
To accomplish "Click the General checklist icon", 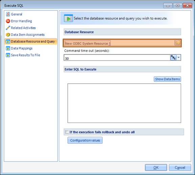I will point(8,14).
